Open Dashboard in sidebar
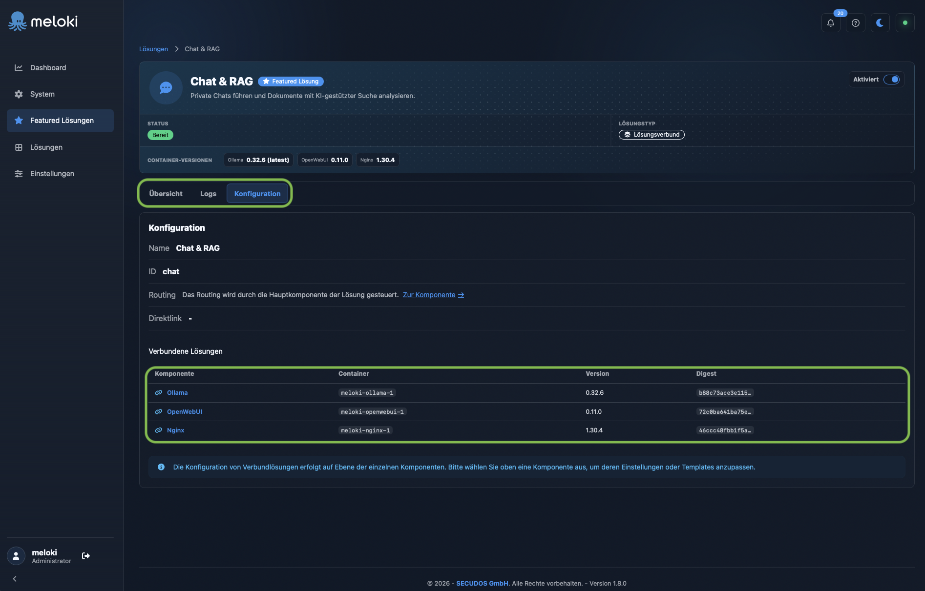This screenshot has width=925, height=591. point(60,68)
